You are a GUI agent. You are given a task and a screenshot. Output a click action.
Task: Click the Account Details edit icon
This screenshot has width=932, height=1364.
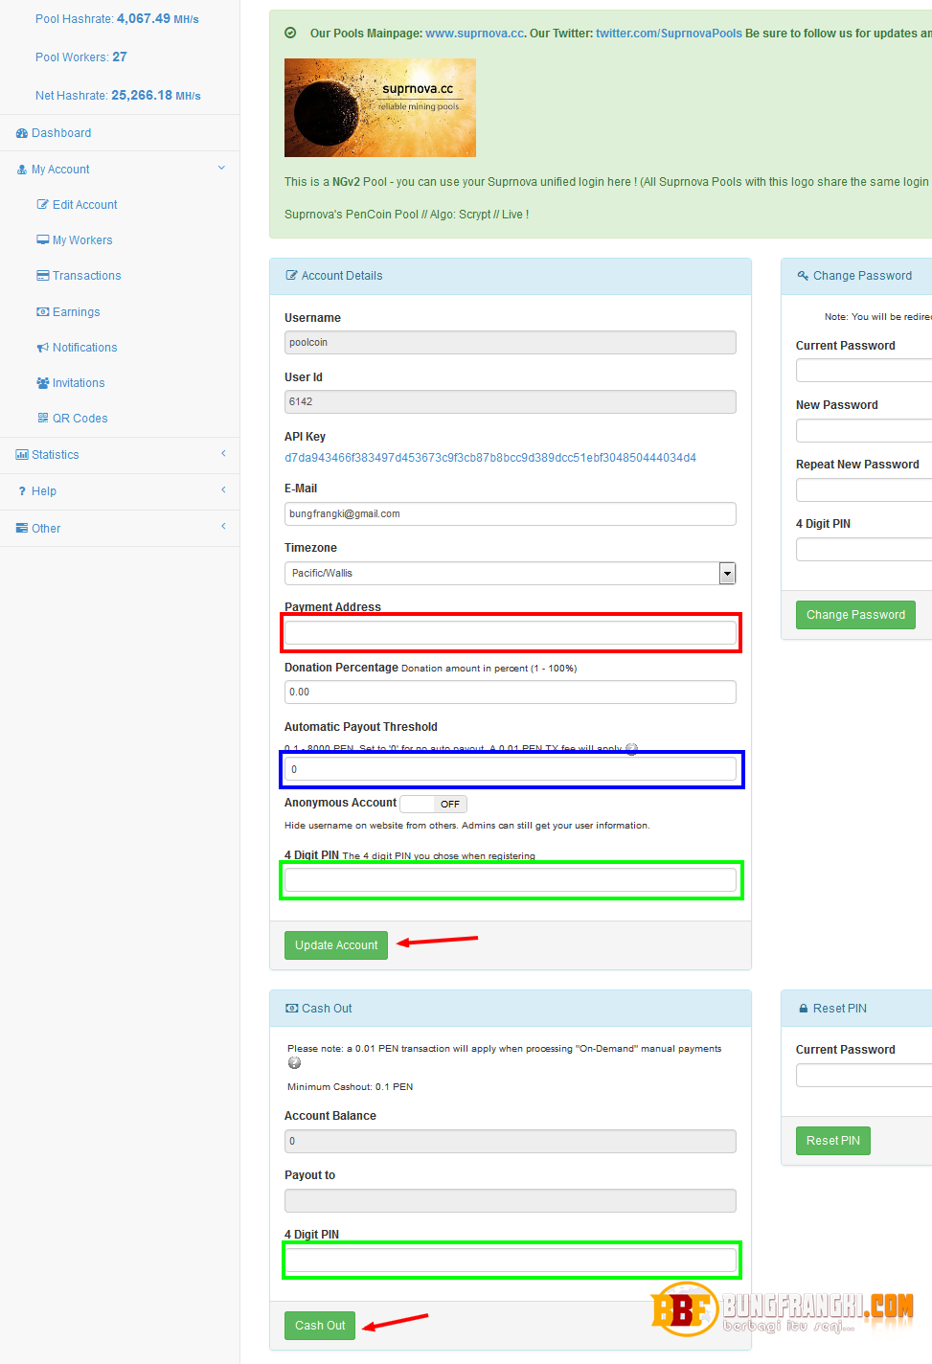[292, 276]
